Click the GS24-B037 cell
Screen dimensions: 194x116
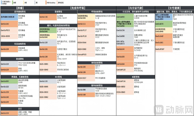[86, 78]
